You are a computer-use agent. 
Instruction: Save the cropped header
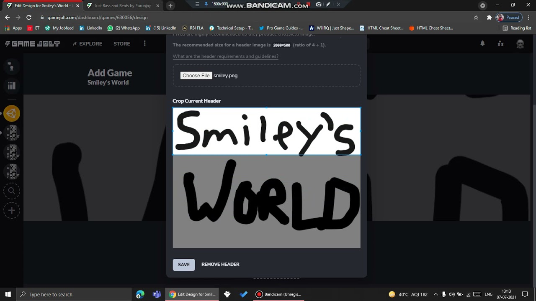pos(184,264)
